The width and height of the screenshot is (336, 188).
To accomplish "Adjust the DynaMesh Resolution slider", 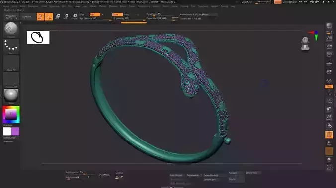I will tap(78, 177).
